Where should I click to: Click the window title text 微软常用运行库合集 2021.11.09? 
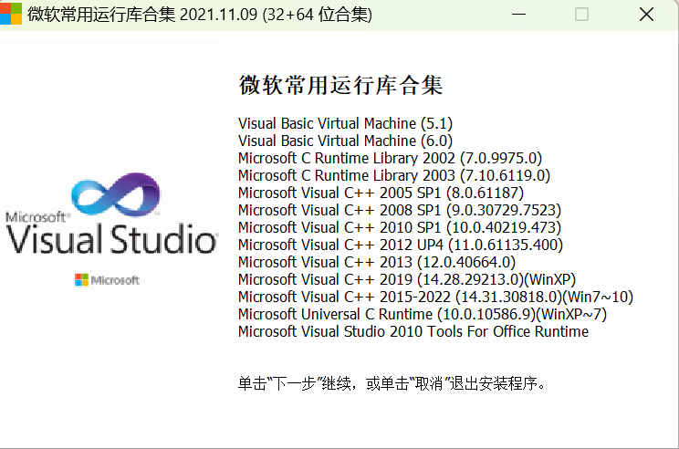pyautogui.click(x=142, y=15)
